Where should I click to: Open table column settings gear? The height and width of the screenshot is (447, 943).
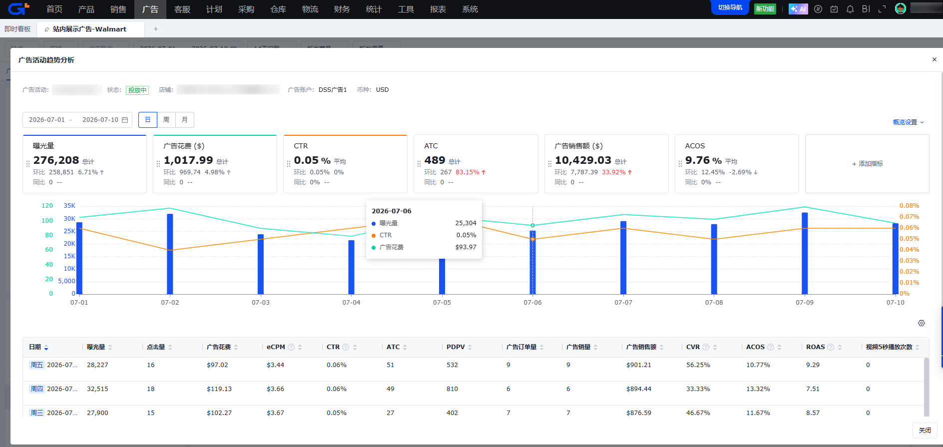tap(922, 323)
